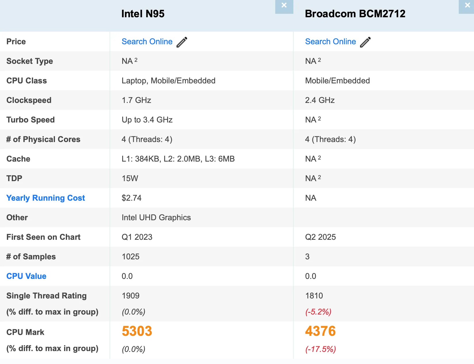Open the CPU Value explanation link
Screen dimensions: 474x364
coord(26,276)
